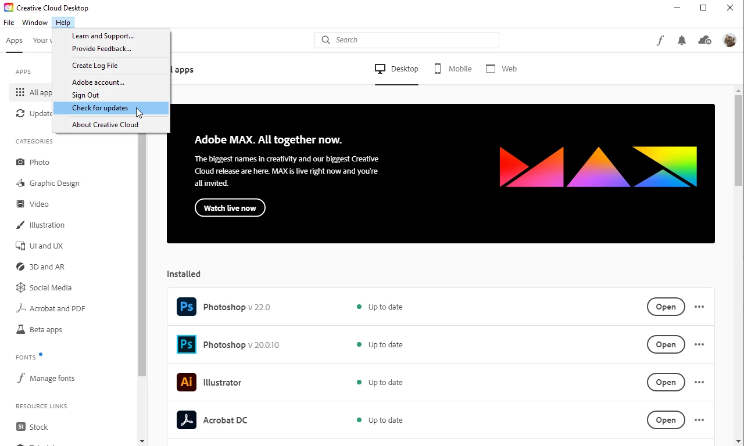
Task: Click the Acrobat and PDF icon
Action: coord(20,308)
